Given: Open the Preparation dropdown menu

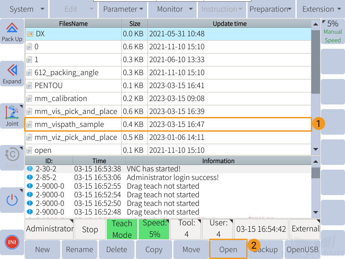Looking at the screenshot, I should (x=271, y=9).
